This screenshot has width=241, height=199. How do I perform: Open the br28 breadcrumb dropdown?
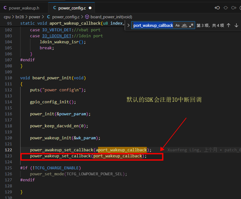(x=20, y=17)
